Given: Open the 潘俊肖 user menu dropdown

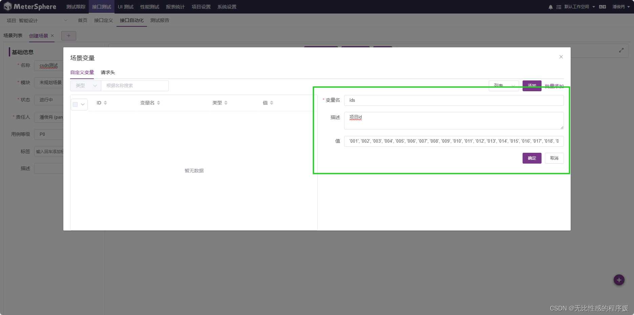Looking at the screenshot, I should tap(621, 7).
